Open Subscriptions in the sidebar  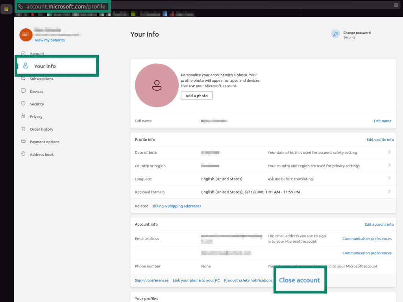41,79
